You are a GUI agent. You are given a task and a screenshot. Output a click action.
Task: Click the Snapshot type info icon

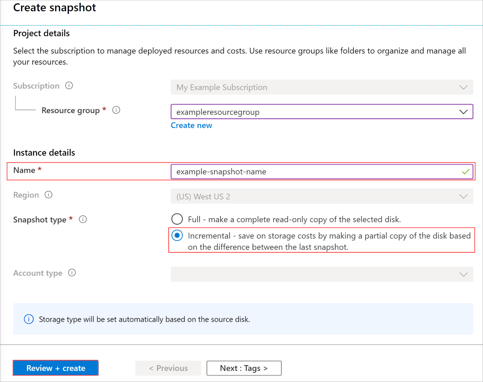click(x=83, y=219)
